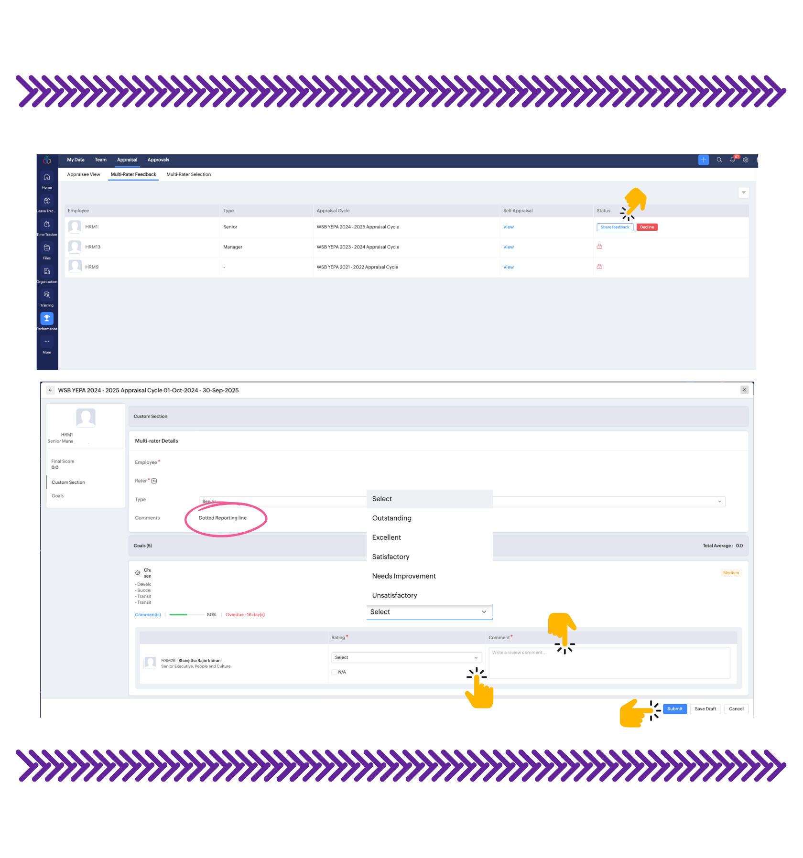This screenshot has height=858, width=803.
Task: Click the table filter icon
Action: 743,193
